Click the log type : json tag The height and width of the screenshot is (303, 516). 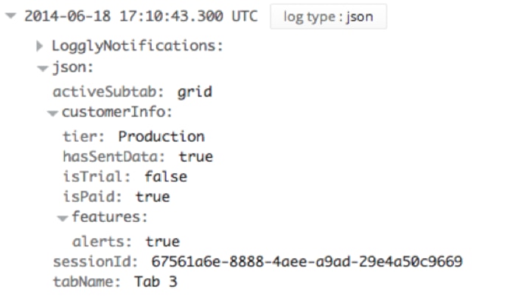328,18
